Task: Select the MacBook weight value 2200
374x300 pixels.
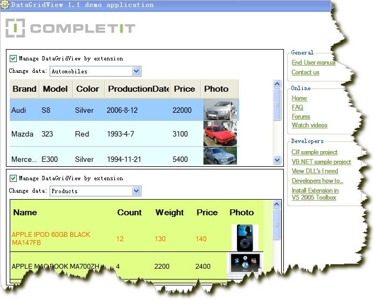Action: (162, 266)
